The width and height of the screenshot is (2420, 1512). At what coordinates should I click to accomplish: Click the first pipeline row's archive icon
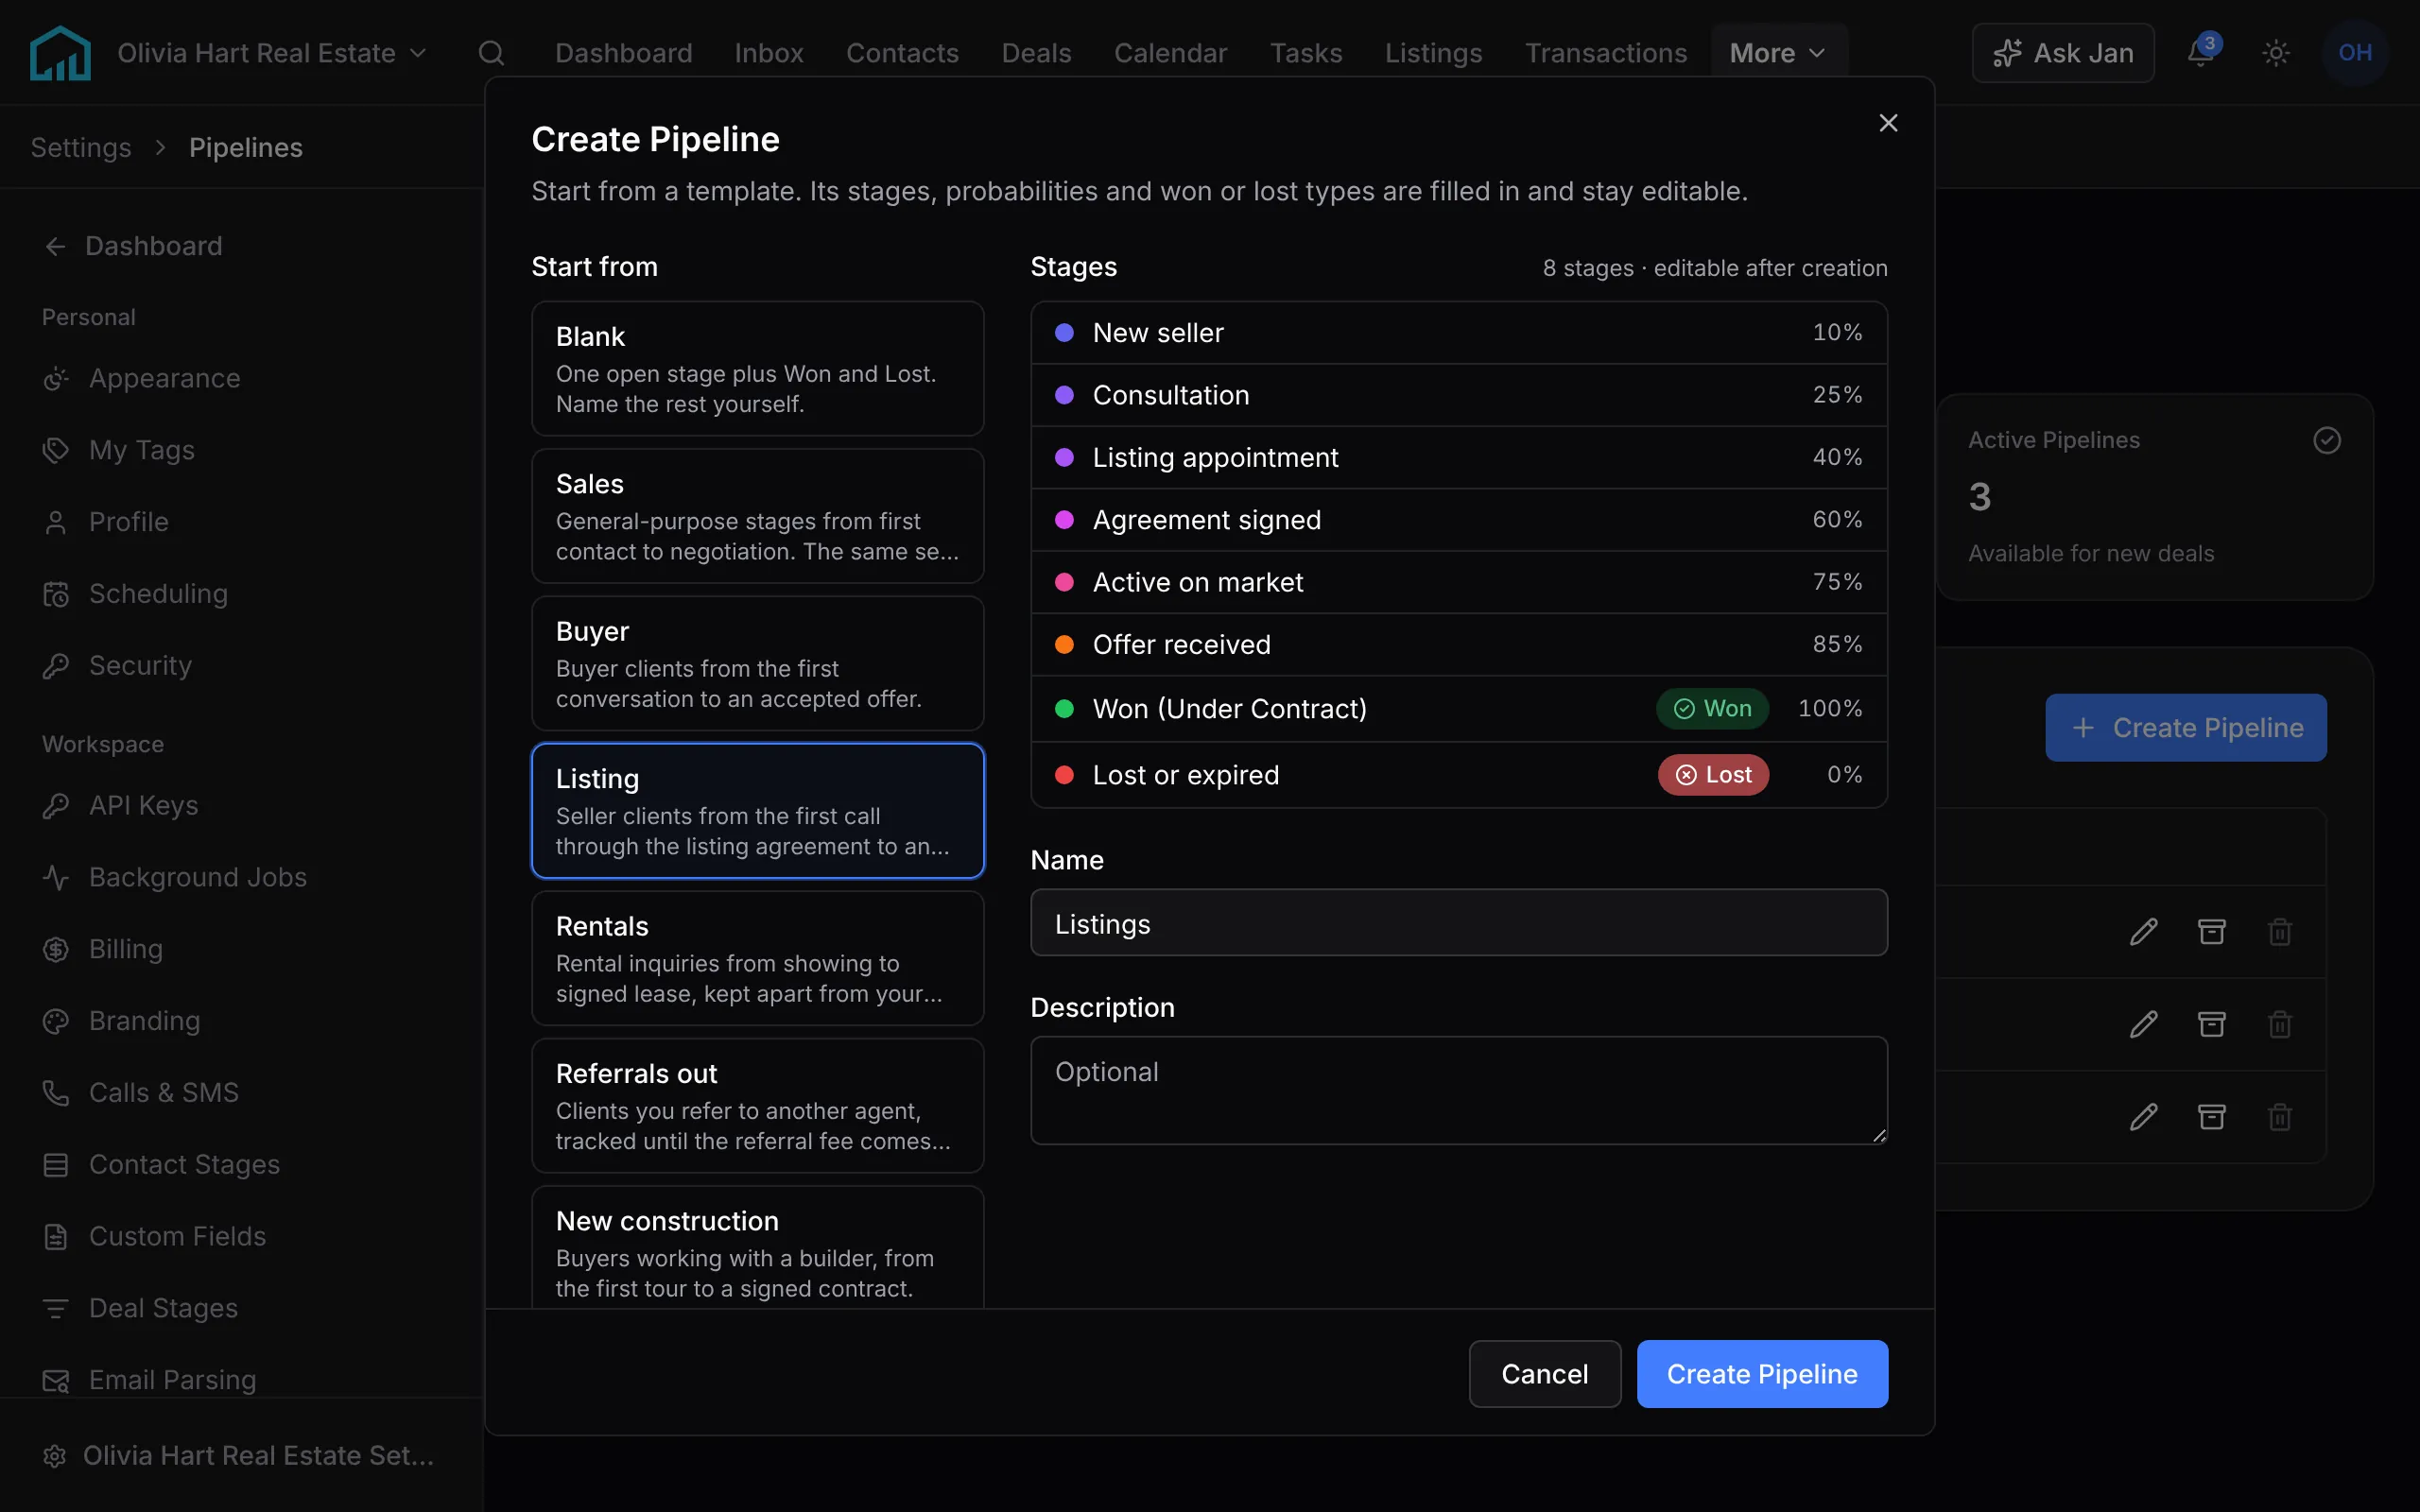[x=2211, y=932]
